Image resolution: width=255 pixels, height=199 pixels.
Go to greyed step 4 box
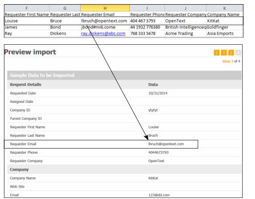tap(238, 52)
